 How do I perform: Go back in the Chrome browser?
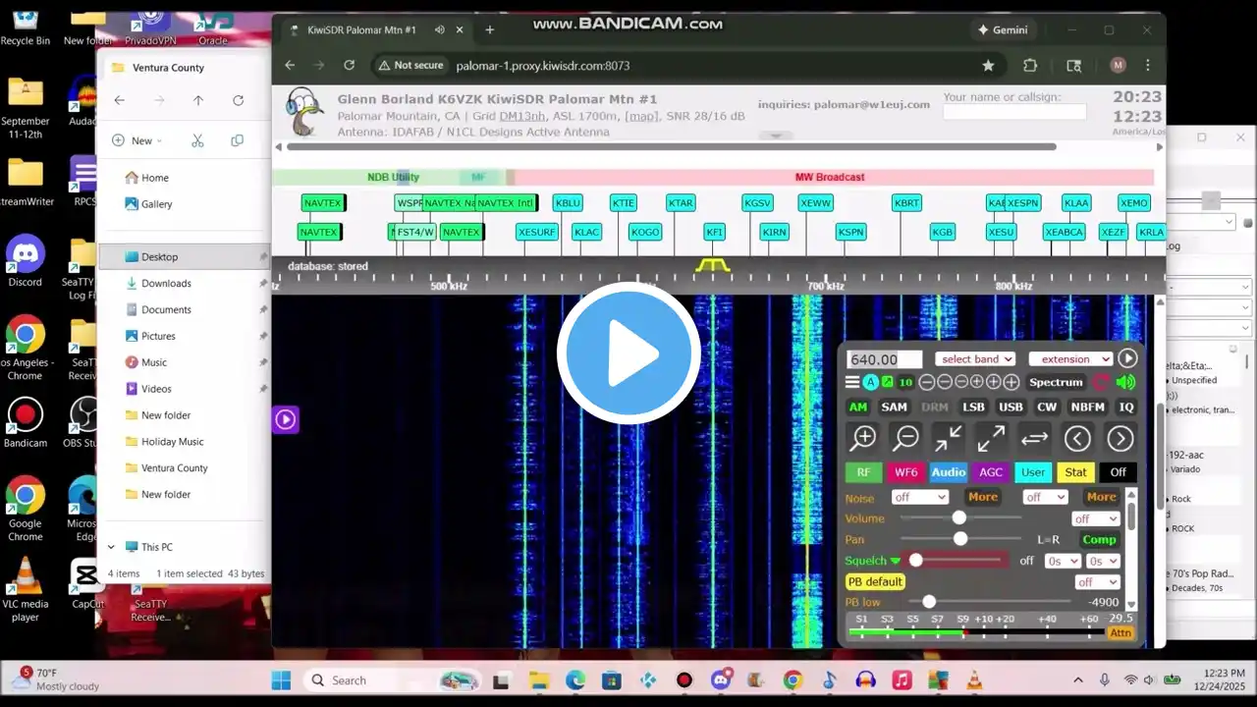click(290, 65)
